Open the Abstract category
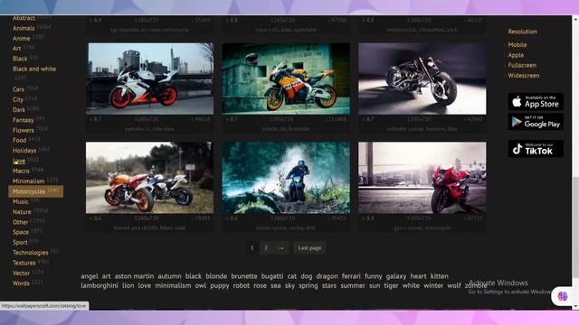The width and height of the screenshot is (579, 325). (24, 18)
